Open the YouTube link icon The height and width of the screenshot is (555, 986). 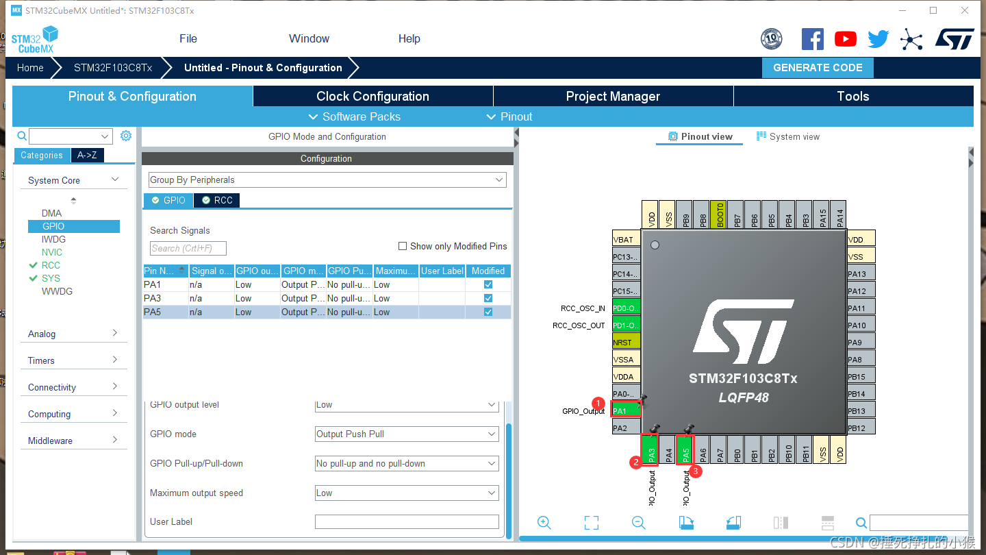click(x=846, y=39)
